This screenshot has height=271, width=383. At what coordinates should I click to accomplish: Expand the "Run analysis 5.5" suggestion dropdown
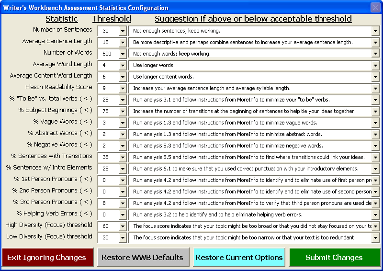coord(375,157)
